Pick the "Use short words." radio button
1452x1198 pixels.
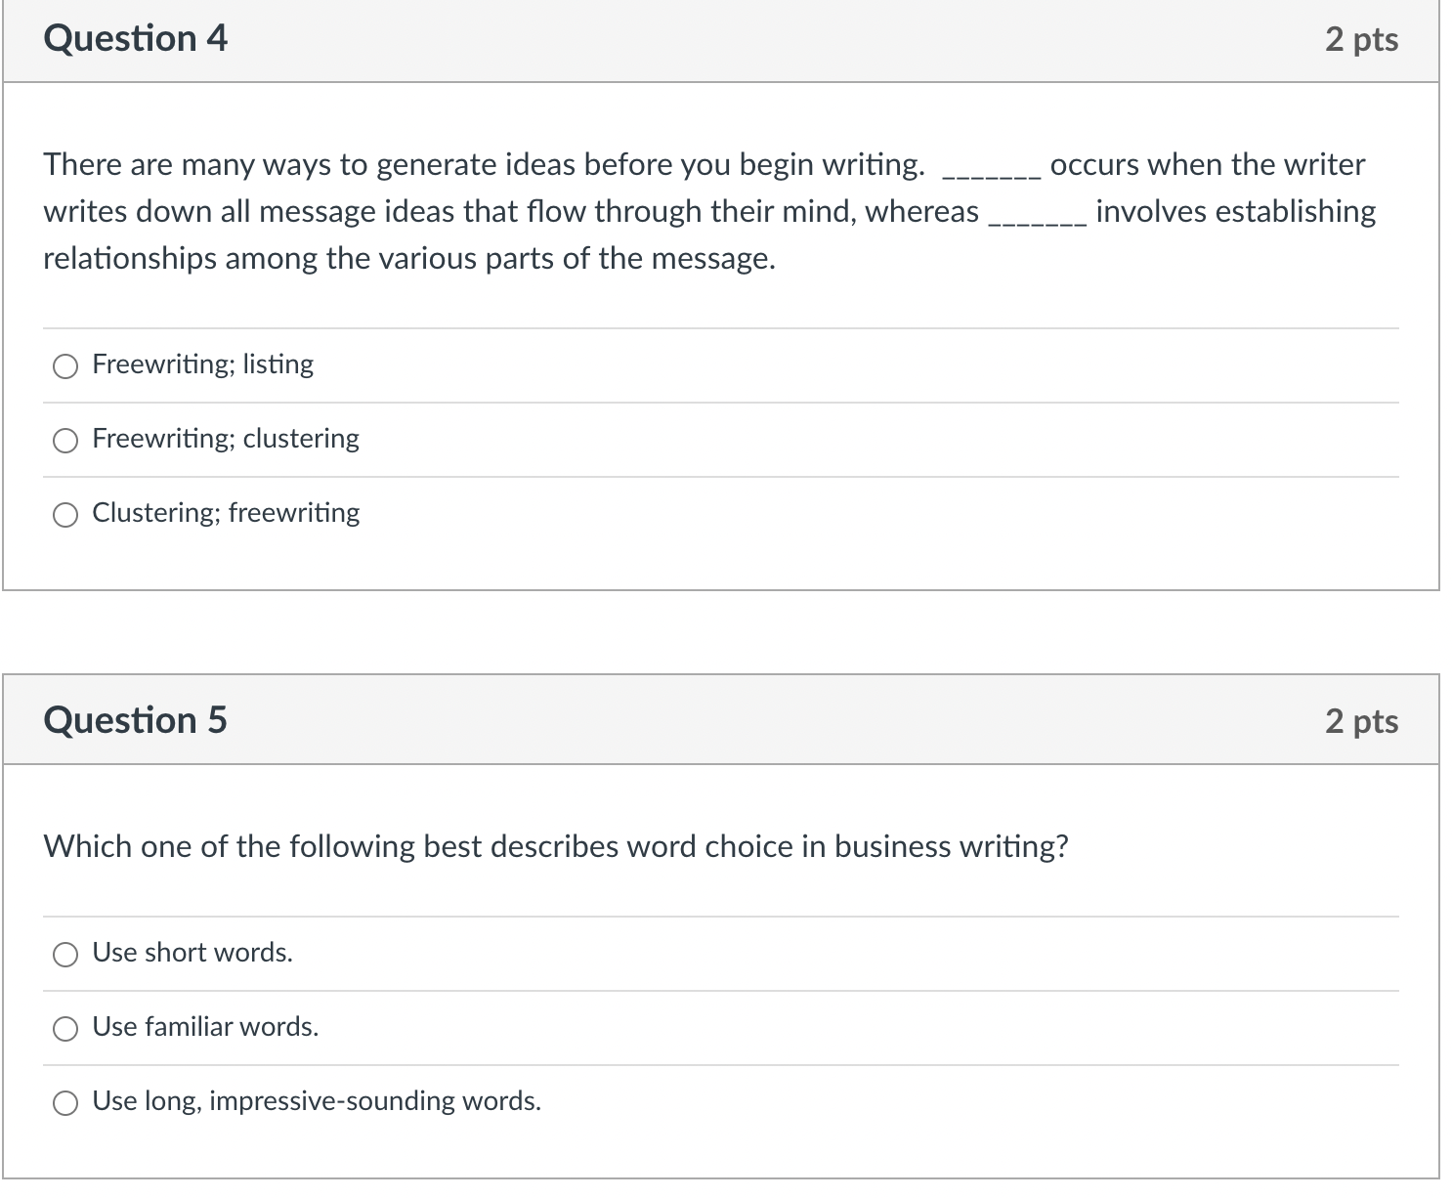coord(65,955)
